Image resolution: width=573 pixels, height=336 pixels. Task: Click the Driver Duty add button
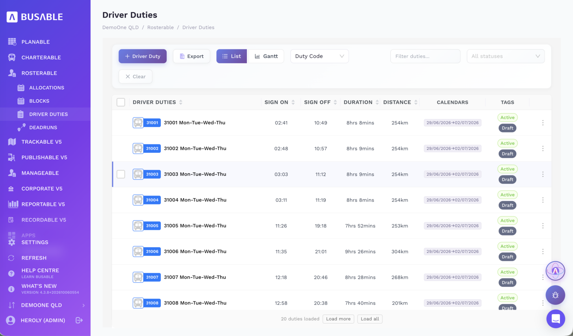coord(143,56)
